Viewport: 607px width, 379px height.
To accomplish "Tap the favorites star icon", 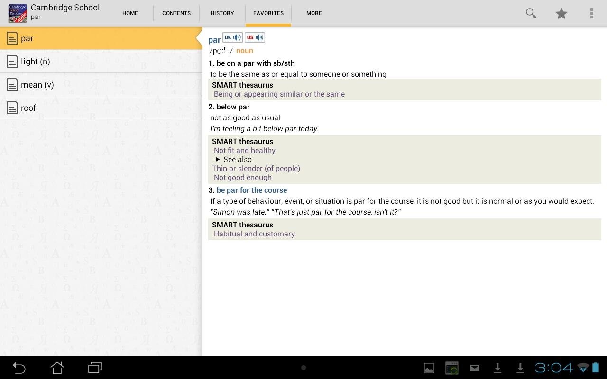I will pos(561,13).
